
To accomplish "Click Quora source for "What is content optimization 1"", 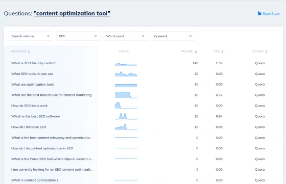I will pos(260,180).
